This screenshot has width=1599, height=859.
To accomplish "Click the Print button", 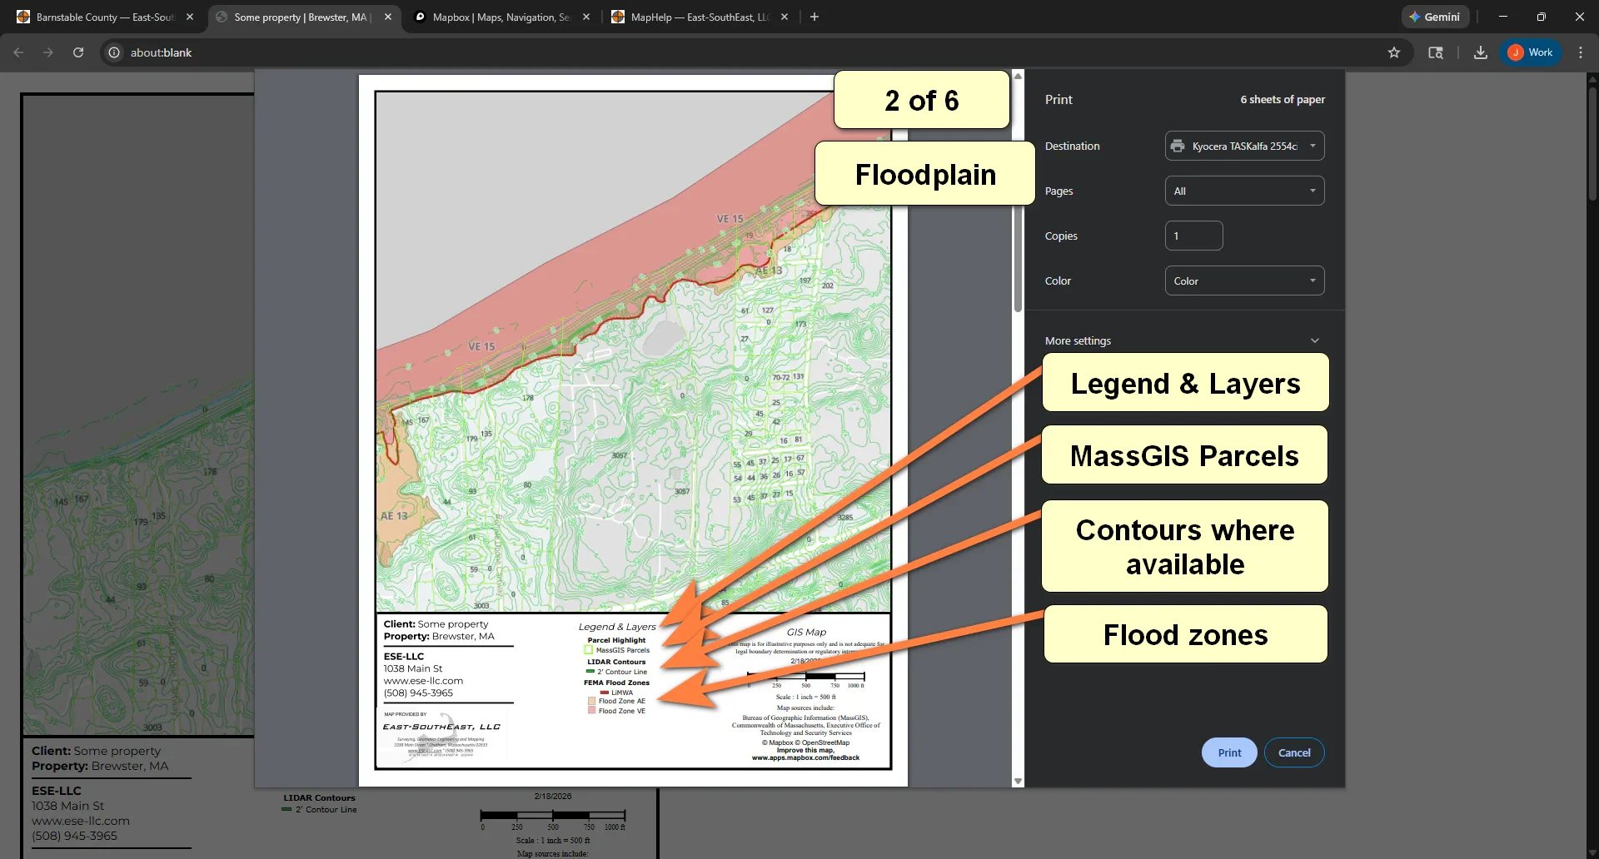I will point(1228,752).
